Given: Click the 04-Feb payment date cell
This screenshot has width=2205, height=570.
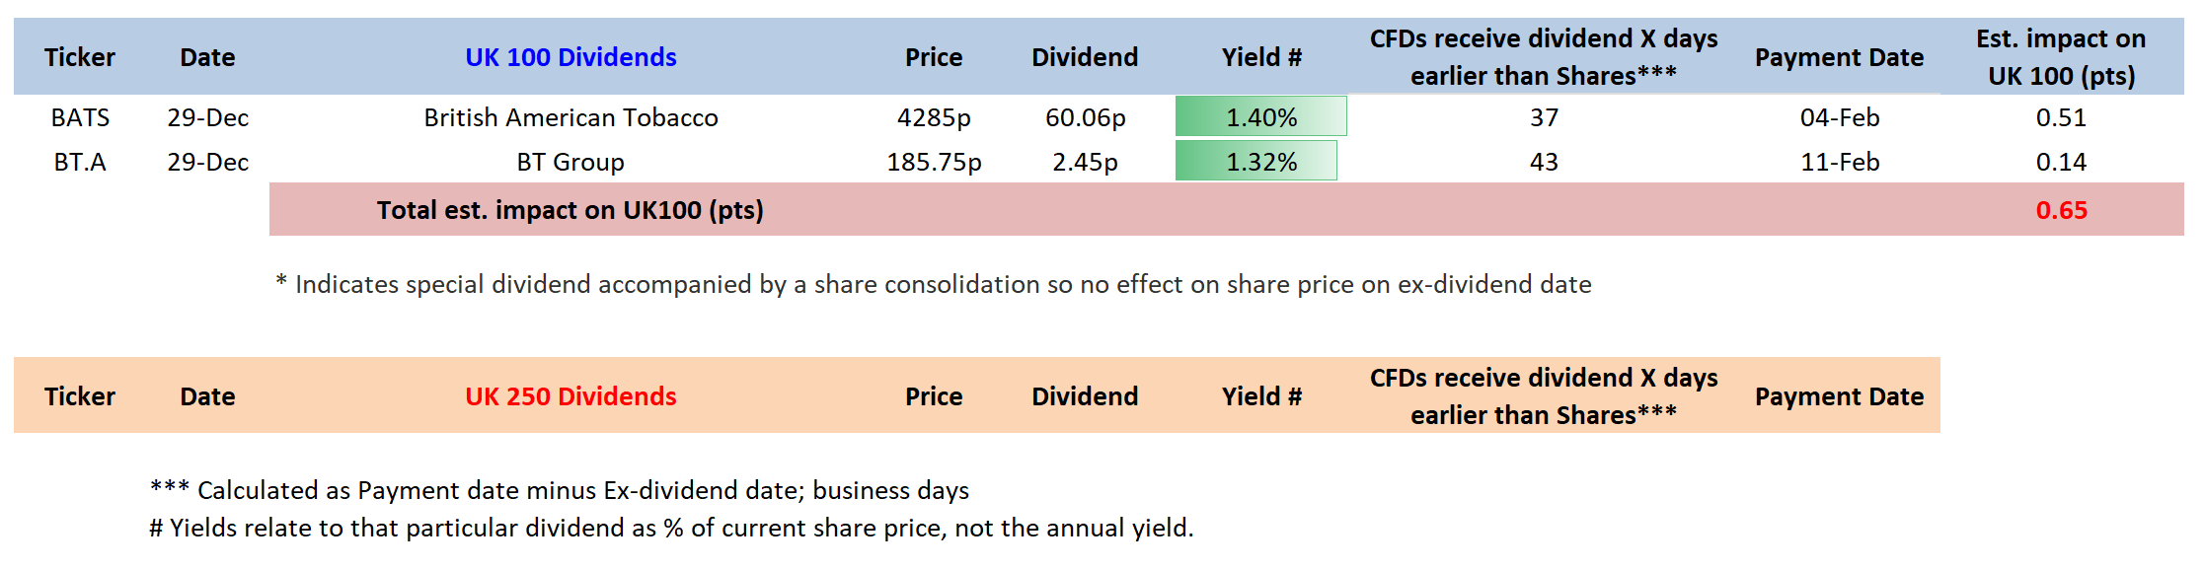Looking at the screenshot, I should click(1839, 117).
